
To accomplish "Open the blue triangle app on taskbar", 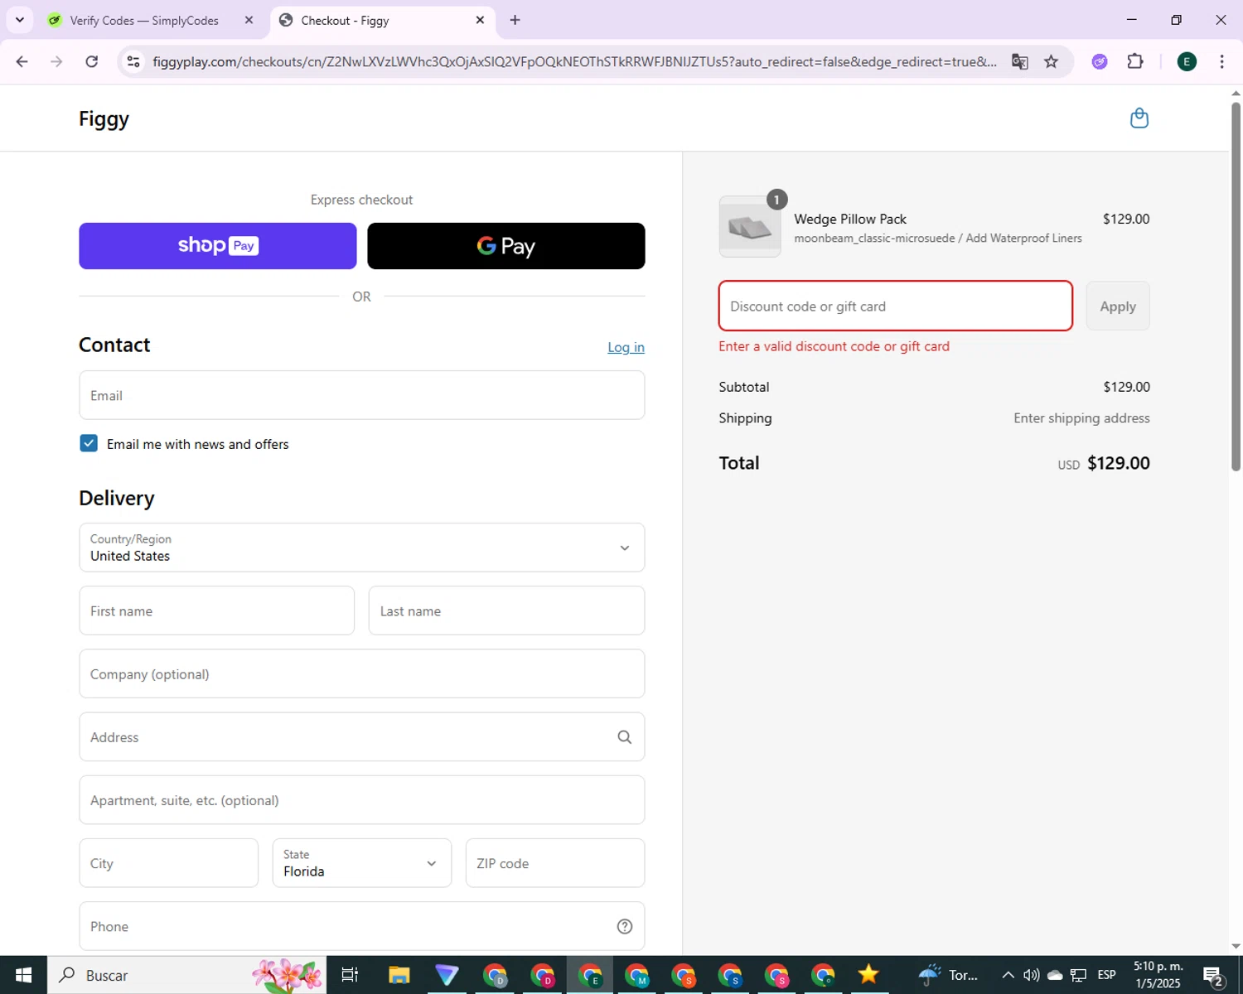I will (x=447, y=975).
